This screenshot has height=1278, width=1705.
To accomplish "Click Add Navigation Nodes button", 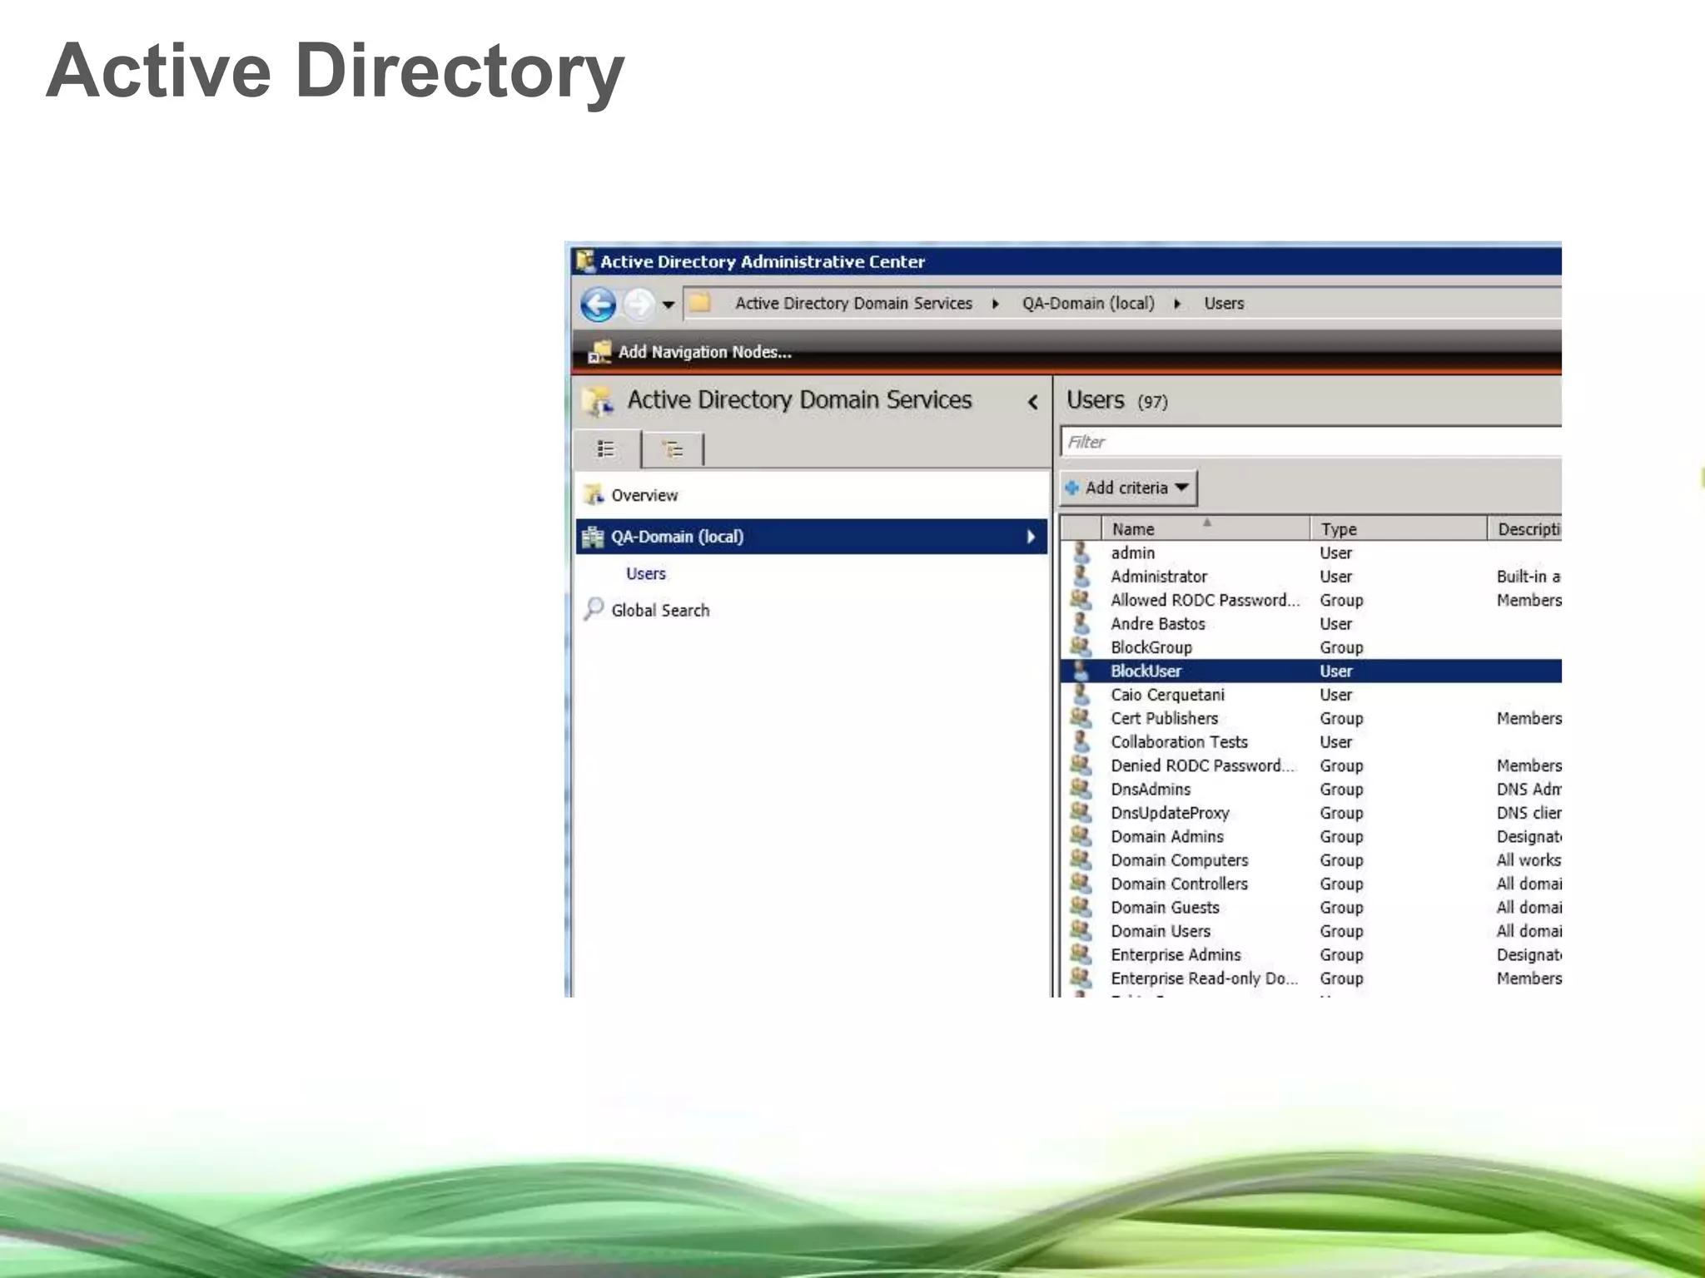I will [x=691, y=352].
